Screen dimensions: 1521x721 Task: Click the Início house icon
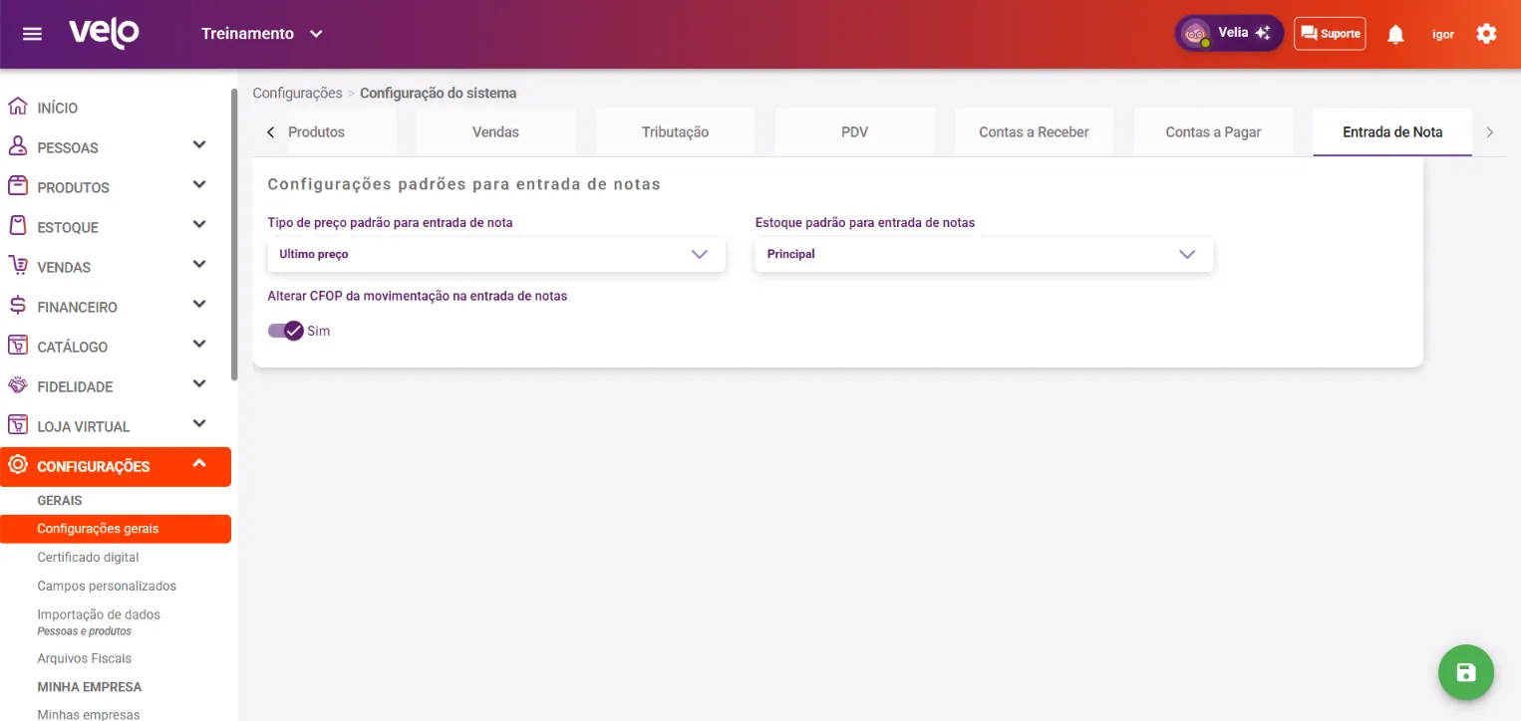click(17, 107)
